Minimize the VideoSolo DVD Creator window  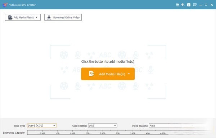(201, 5)
